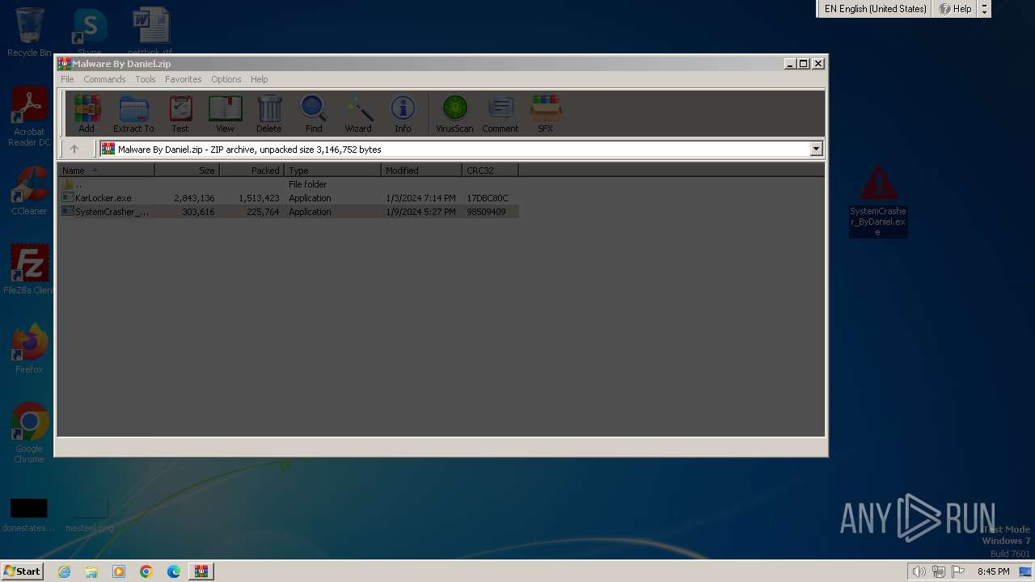Select the parent folder '..' entry

click(x=289, y=184)
